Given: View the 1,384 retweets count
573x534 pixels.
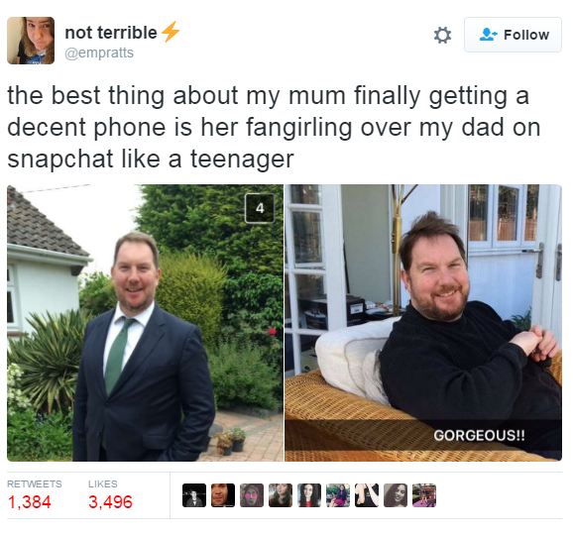Looking at the screenshot, I should tap(29, 502).
